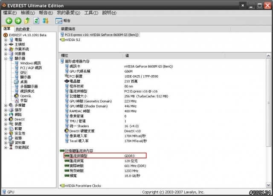This screenshot has width=273, height=196.
Task: Select the nVIDIA ForceWare Clocks heading
Action: (81, 186)
